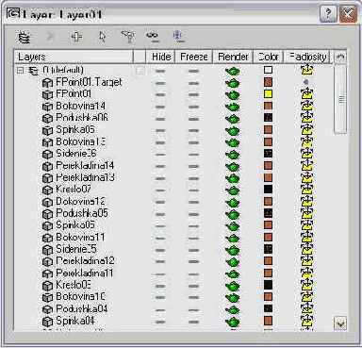The height and width of the screenshot is (348, 362).
Task: Click the Radiosity icon in Perekladina14 row
Action: tap(307, 166)
